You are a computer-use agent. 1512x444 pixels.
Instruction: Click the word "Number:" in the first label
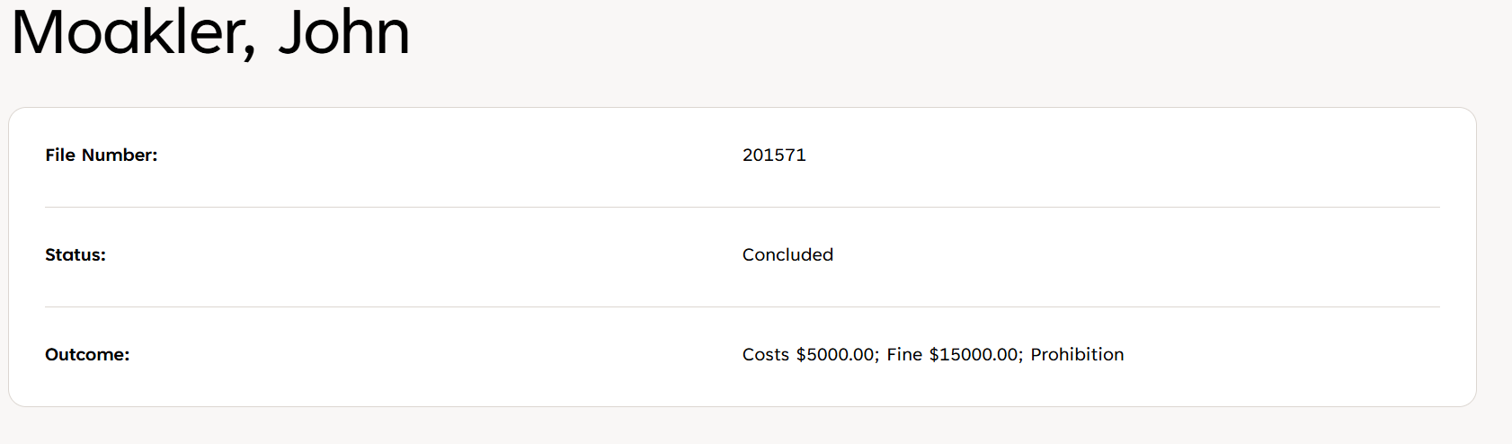(x=120, y=155)
